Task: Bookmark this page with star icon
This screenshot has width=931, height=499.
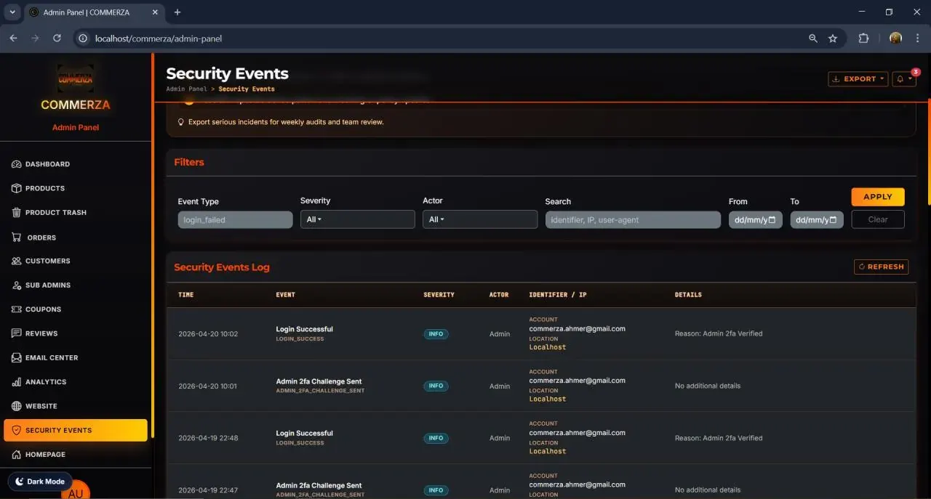Action: [x=833, y=38]
